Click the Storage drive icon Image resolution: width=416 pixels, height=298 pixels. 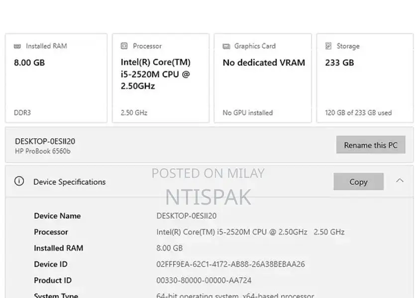(x=328, y=46)
